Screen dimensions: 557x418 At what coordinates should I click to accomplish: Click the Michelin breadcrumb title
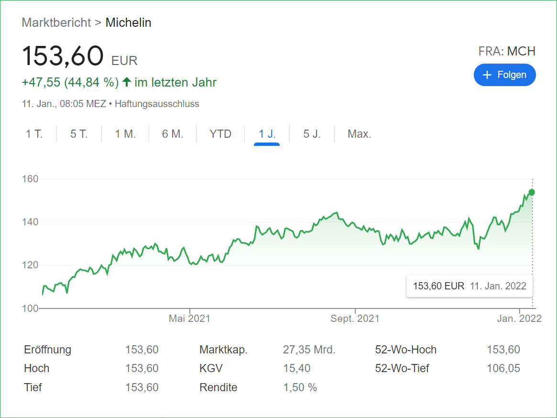coord(128,22)
